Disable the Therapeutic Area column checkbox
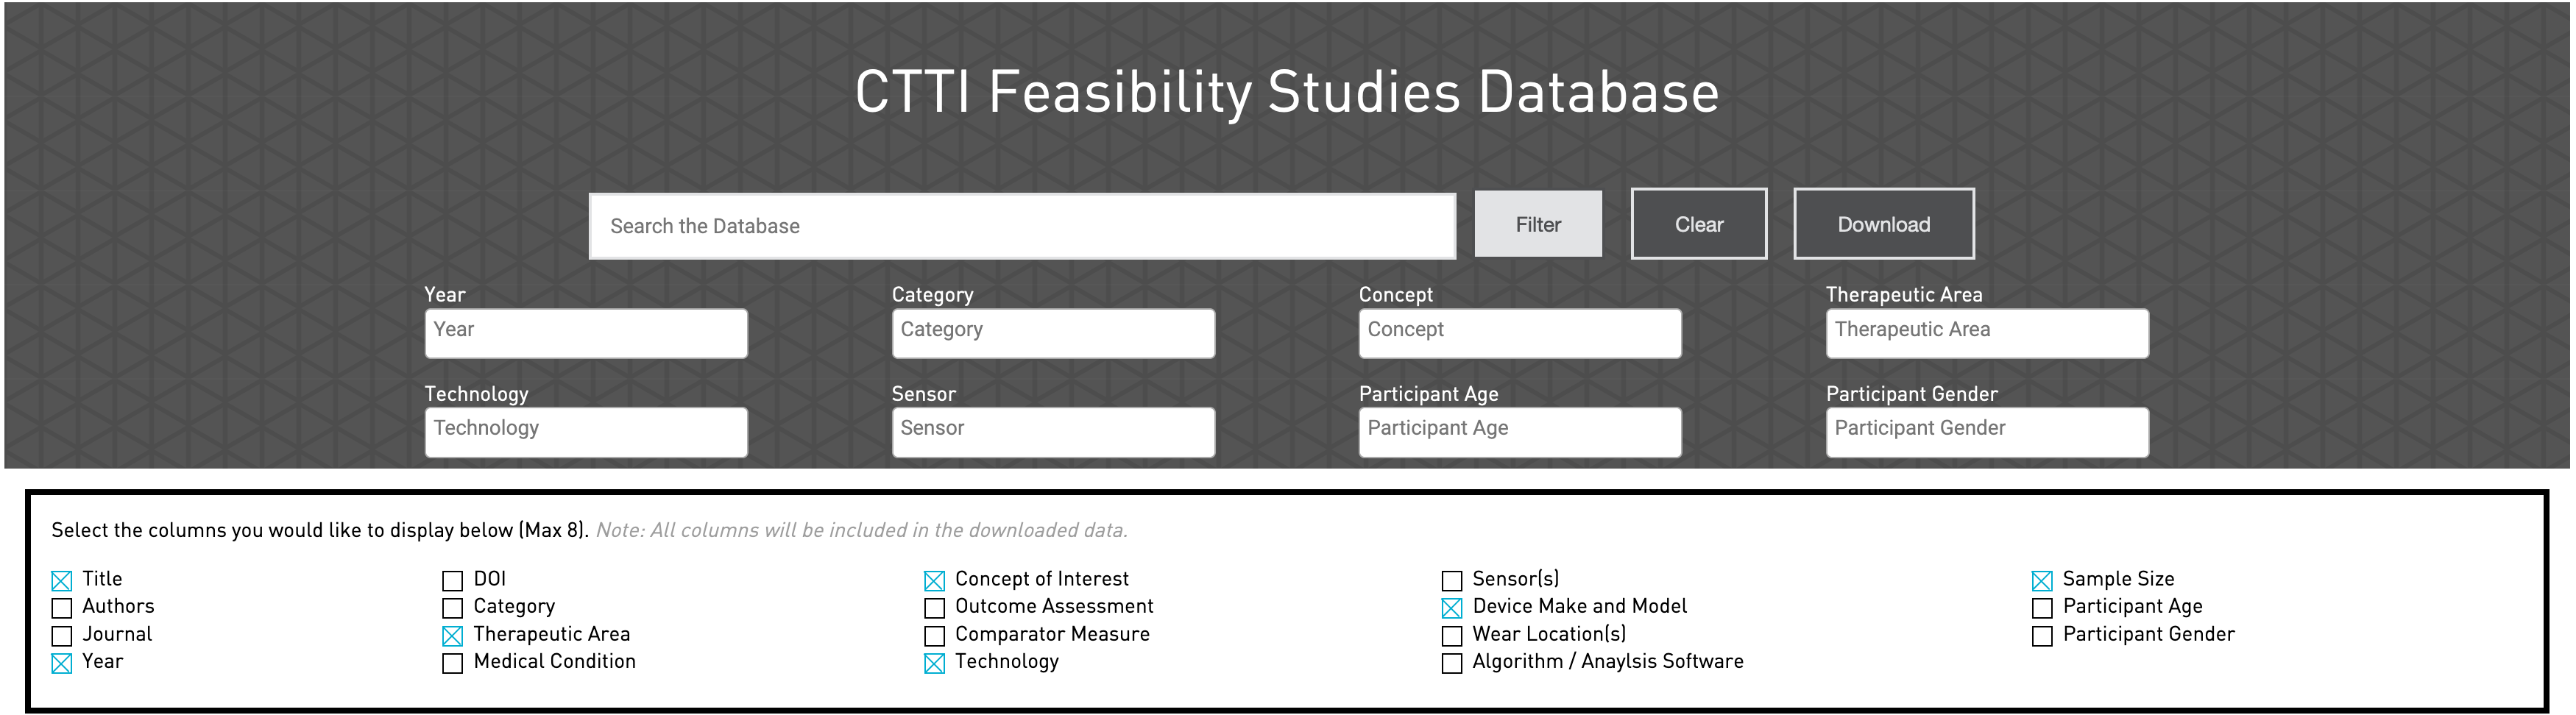The width and height of the screenshot is (2576, 715). pyautogui.click(x=453, y=636)
